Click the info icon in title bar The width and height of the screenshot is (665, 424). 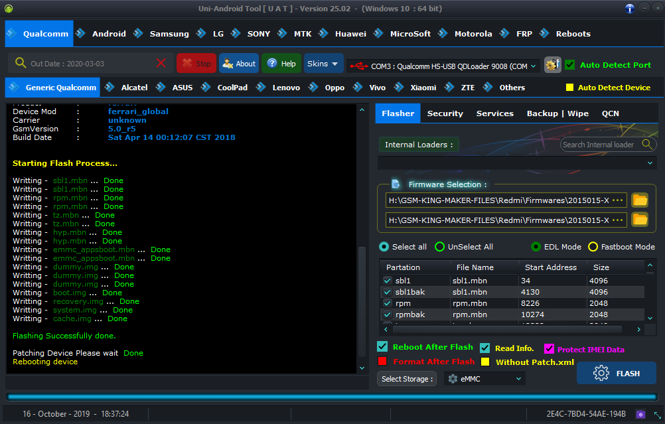click(x=629, y=9)
